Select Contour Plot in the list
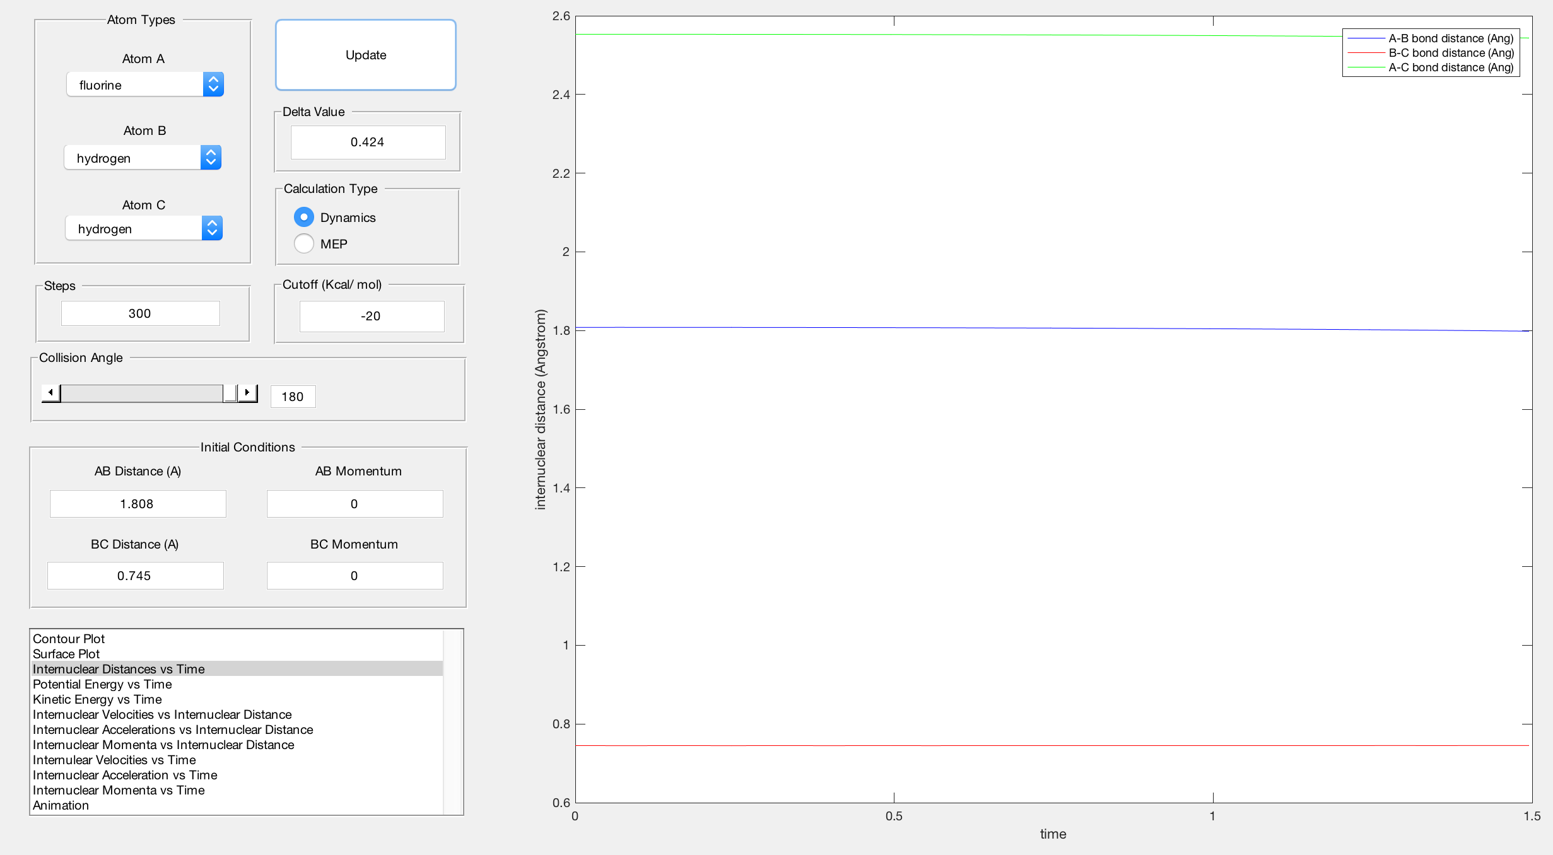The image size is (1553, 855). click(69, 639)
